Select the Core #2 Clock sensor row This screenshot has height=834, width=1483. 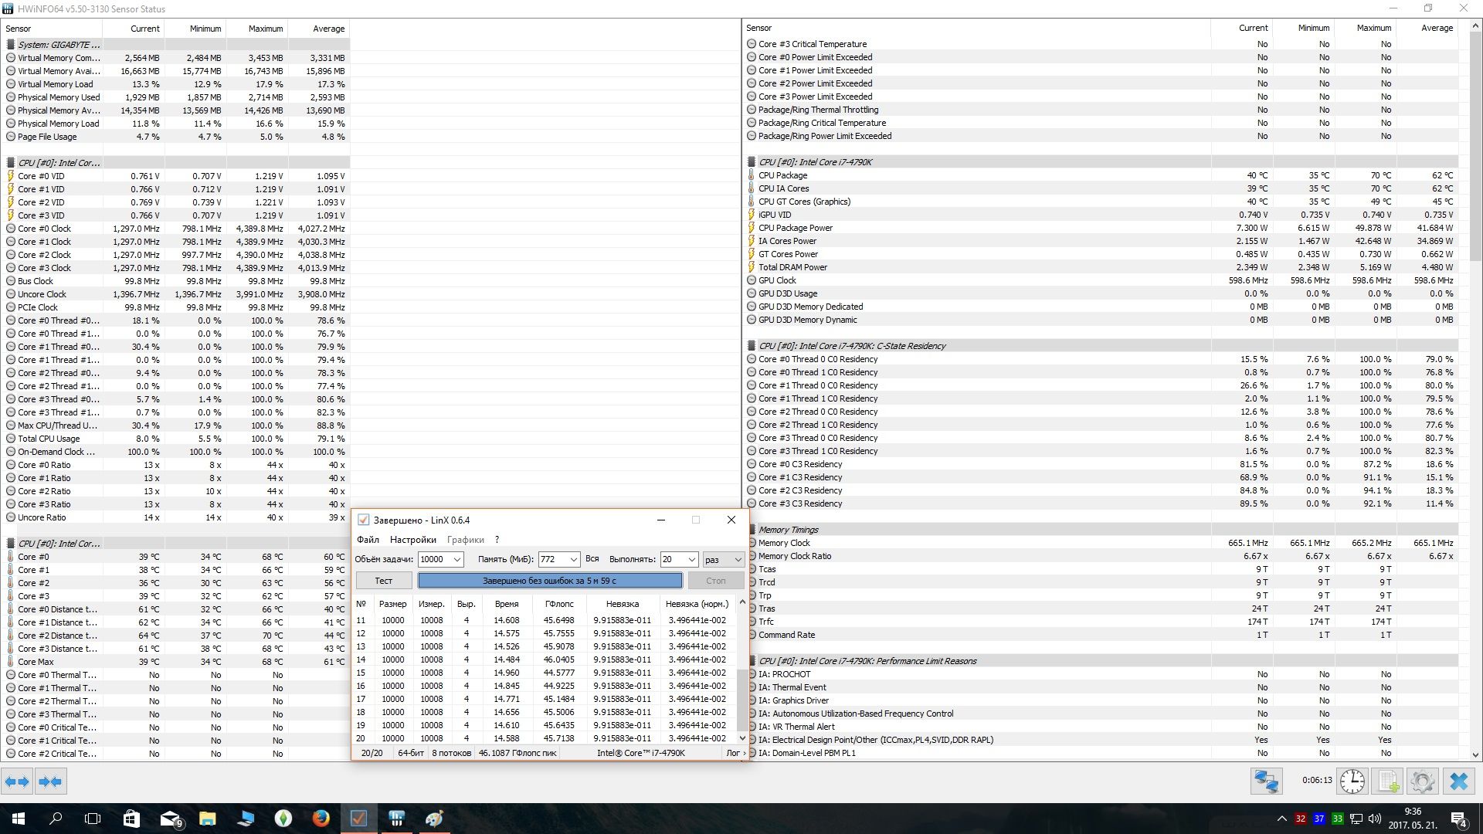coord(175,255)
